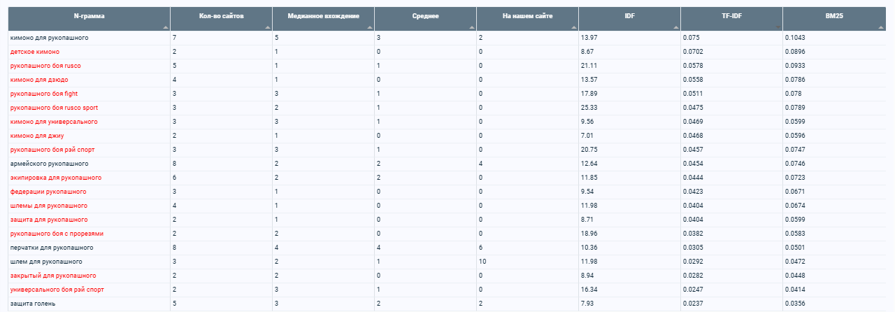Select 'армейского рукопашного' row
Screen dimensions: 895x312
(x=447, y=164)
